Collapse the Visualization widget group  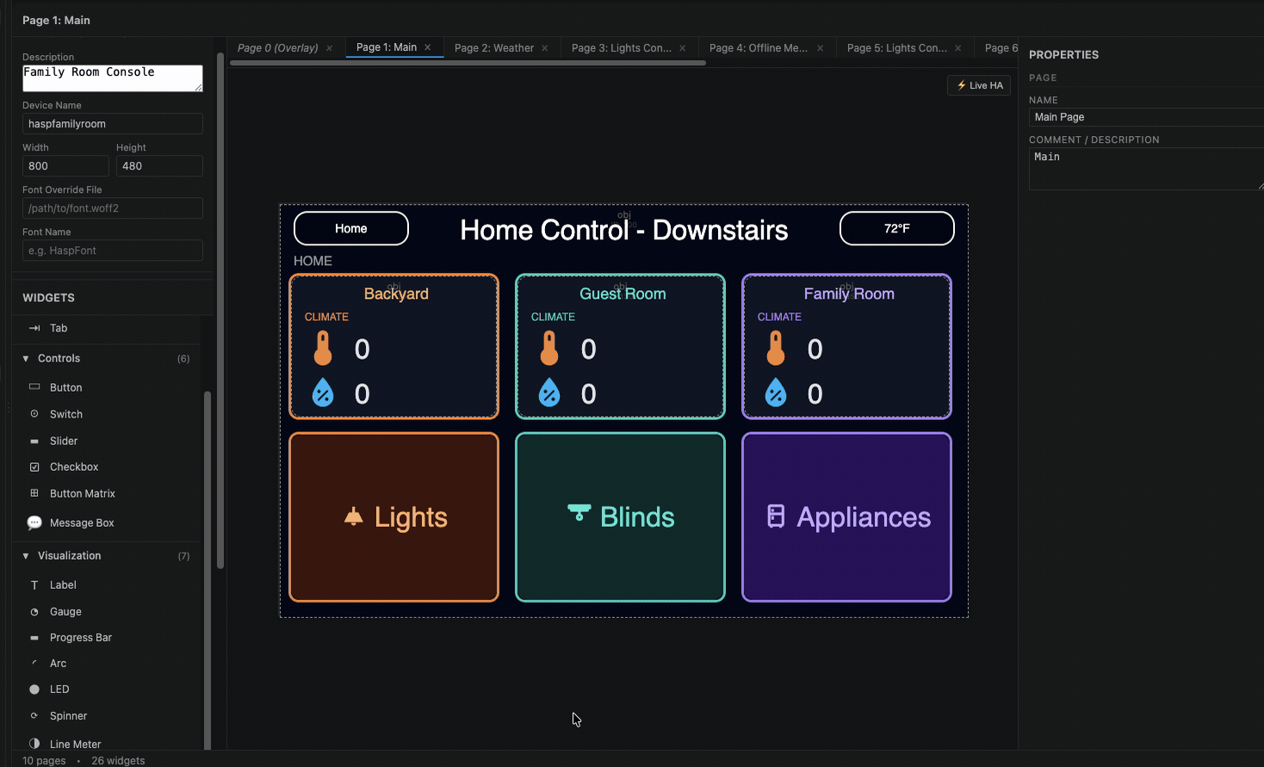pos(26,556)
